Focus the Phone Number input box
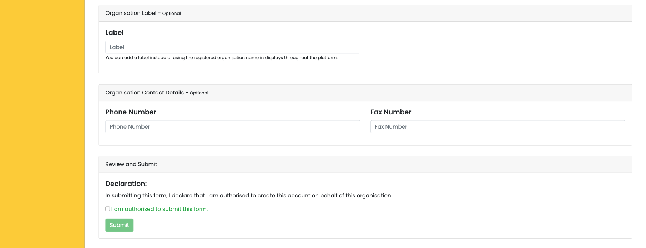Image resolution: width=646 pixels, height=248 pixels. click(233, 126)
